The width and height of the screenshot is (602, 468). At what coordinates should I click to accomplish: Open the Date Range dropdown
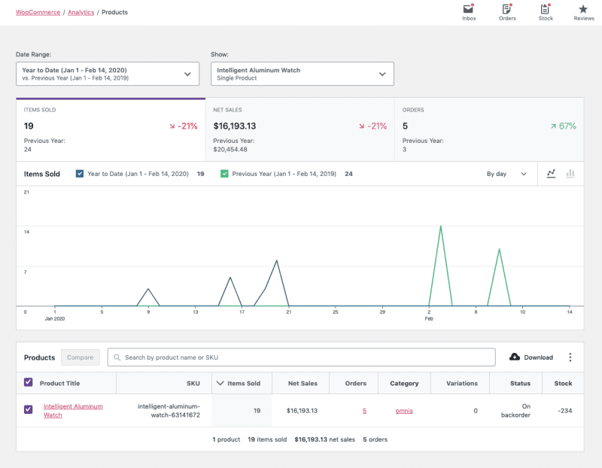pos(106,74)
